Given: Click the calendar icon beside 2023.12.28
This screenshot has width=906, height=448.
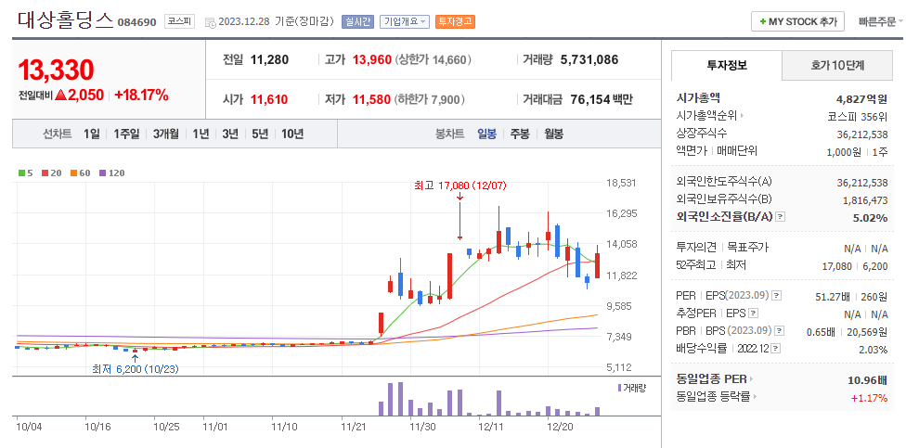Looking at the screenshot, I should pos(210,22).
